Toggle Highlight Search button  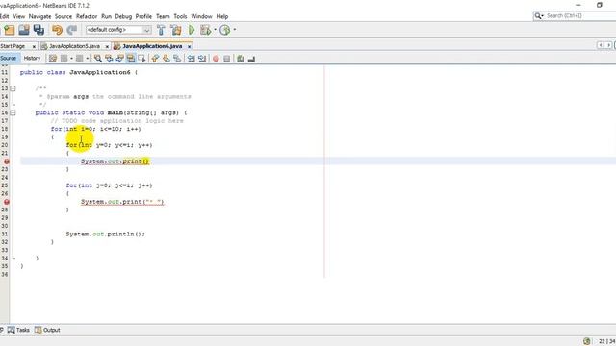(131, 59)
